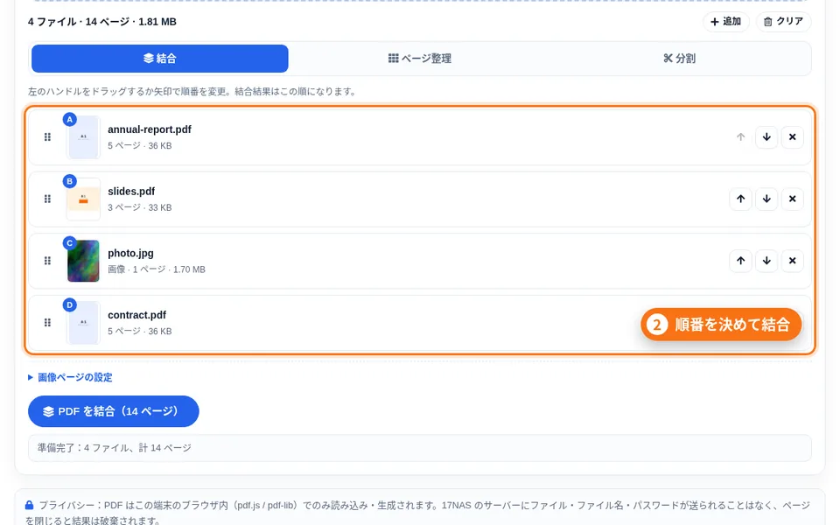This screenshot has height=525, width=840.
Task: Move photo.jpg down in the order
Action: coord(766,261)
